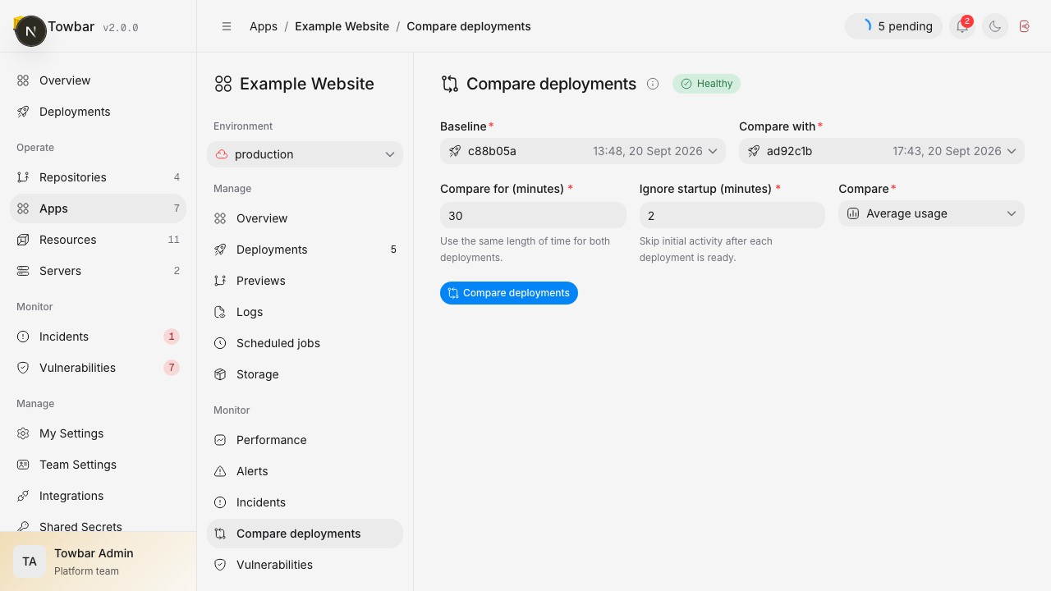Go to Repositories page
The height and width of the screenshot is (591, 1051).
click(x=99, y=177)
